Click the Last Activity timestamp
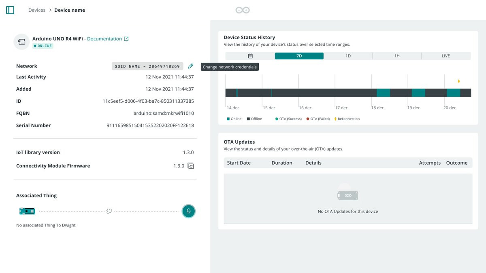Viewport: 486px width, 273px height. click(x=170, y=77)
